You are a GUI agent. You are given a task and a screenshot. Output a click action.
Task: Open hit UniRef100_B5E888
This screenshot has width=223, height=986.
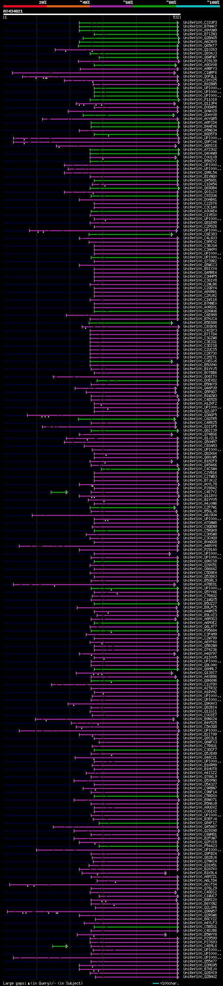(x=200, y=323)
